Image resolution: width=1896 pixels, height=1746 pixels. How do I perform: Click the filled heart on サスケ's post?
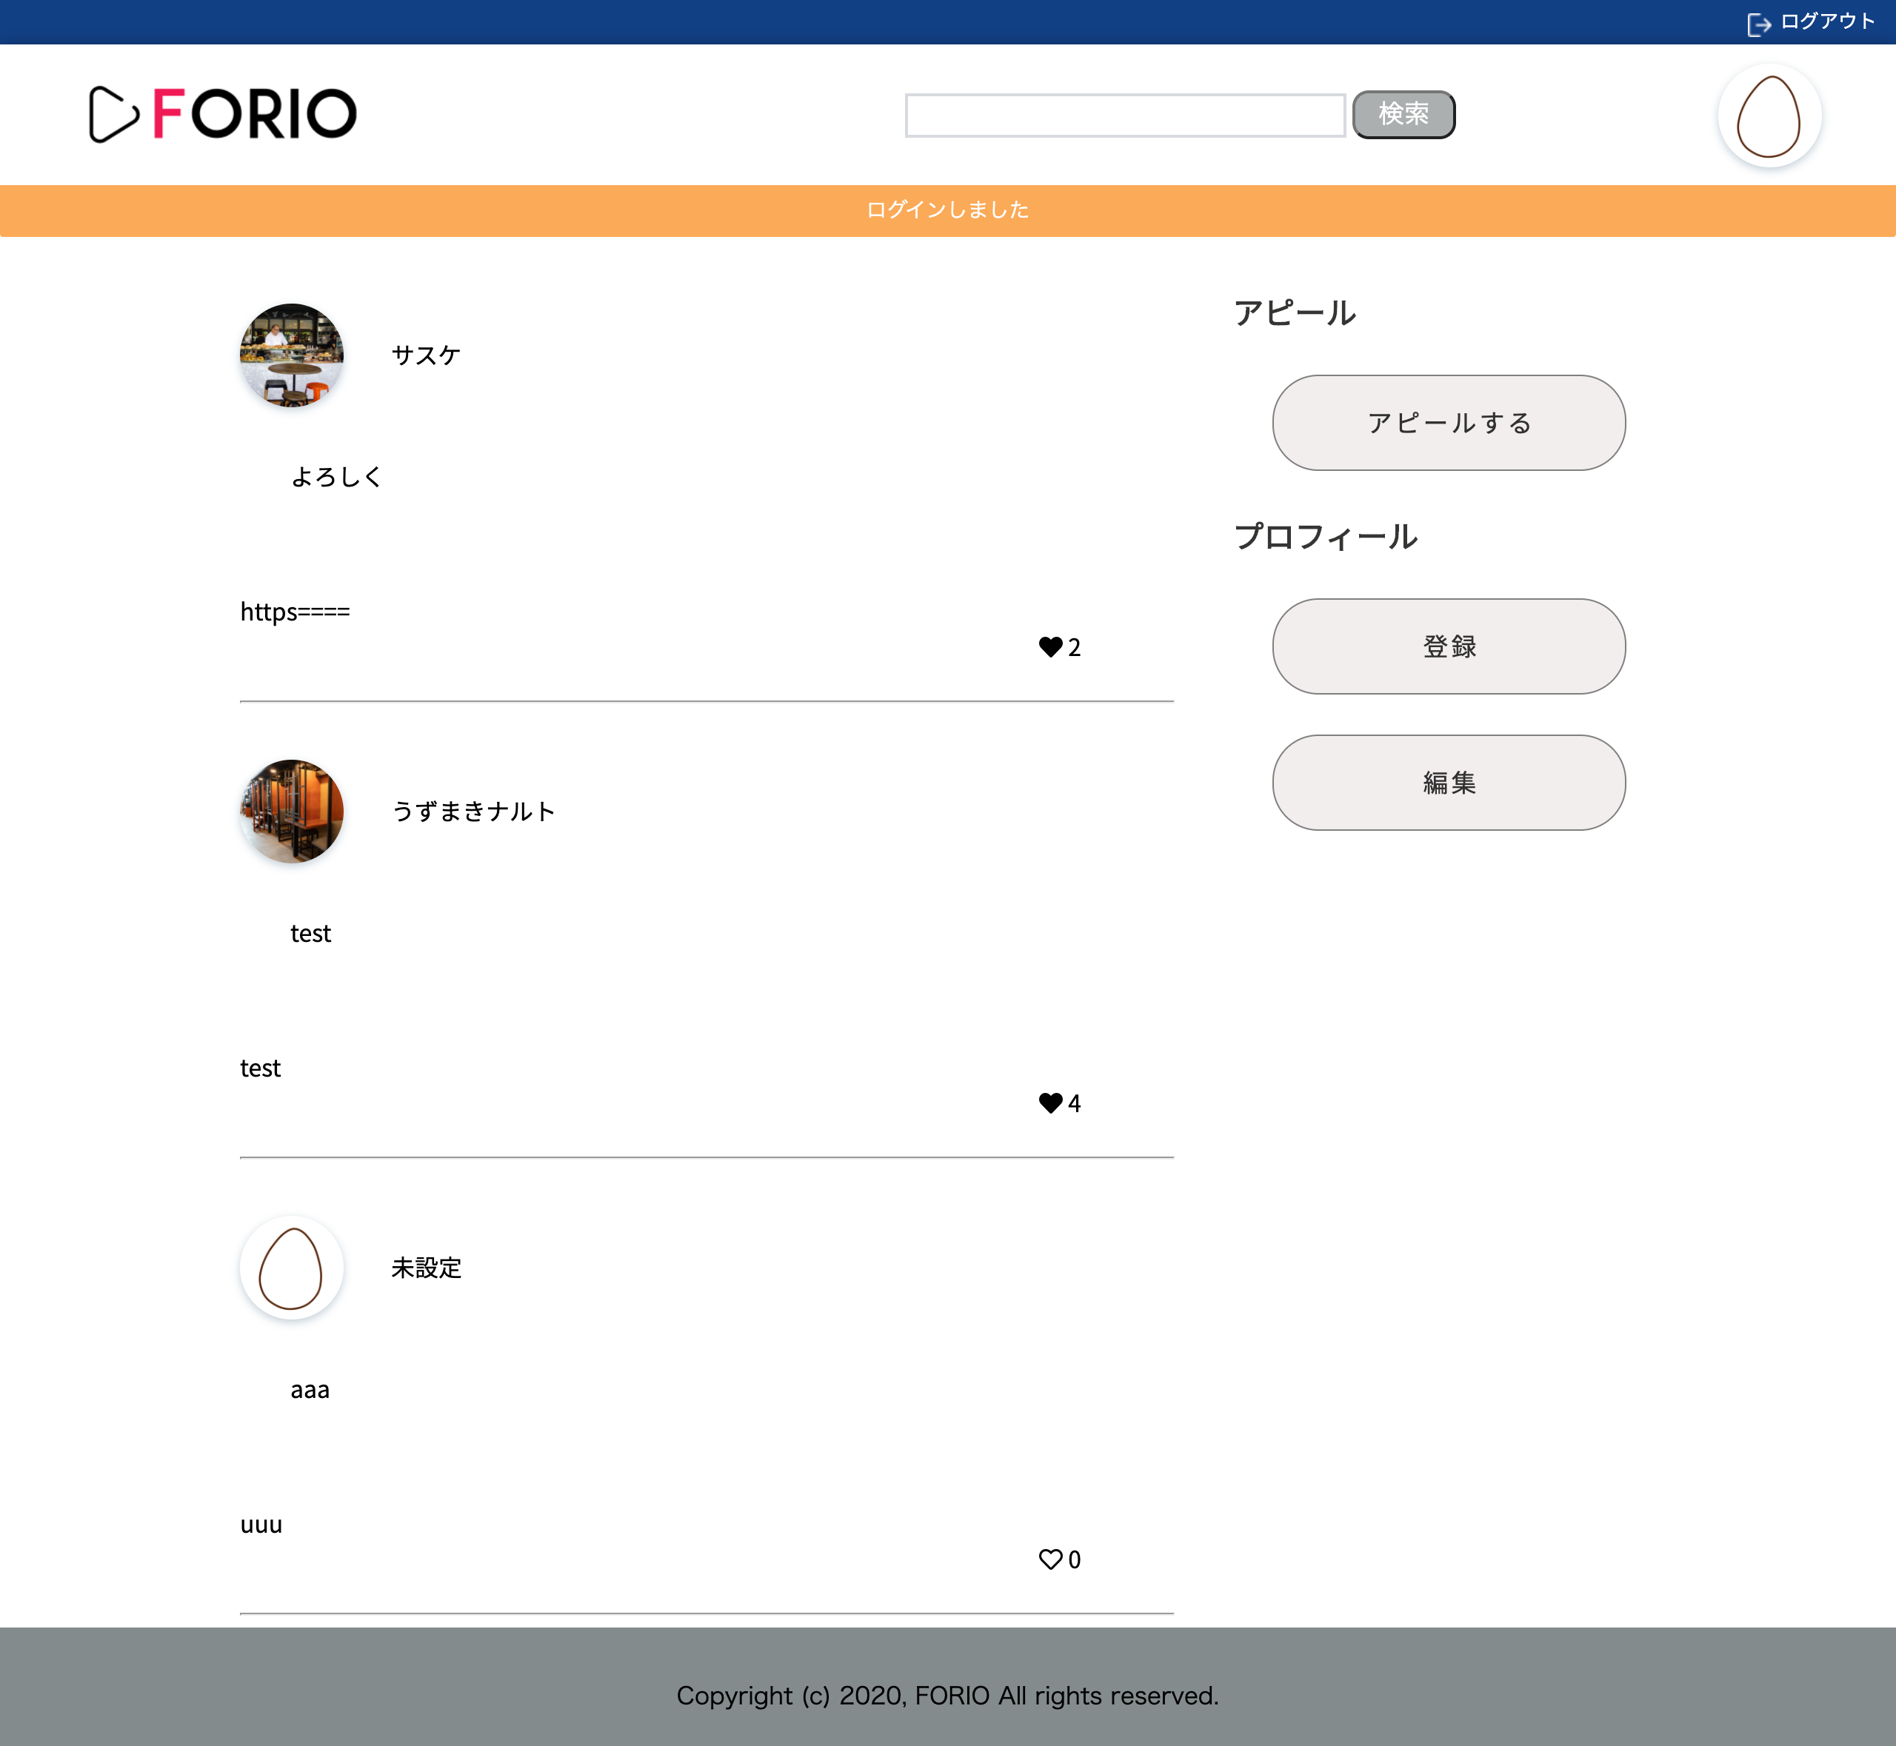point(1049,647)
